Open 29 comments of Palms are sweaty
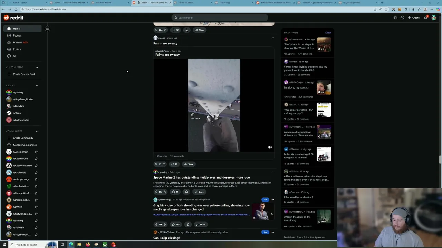442x248 pixels. pos(174,164)
